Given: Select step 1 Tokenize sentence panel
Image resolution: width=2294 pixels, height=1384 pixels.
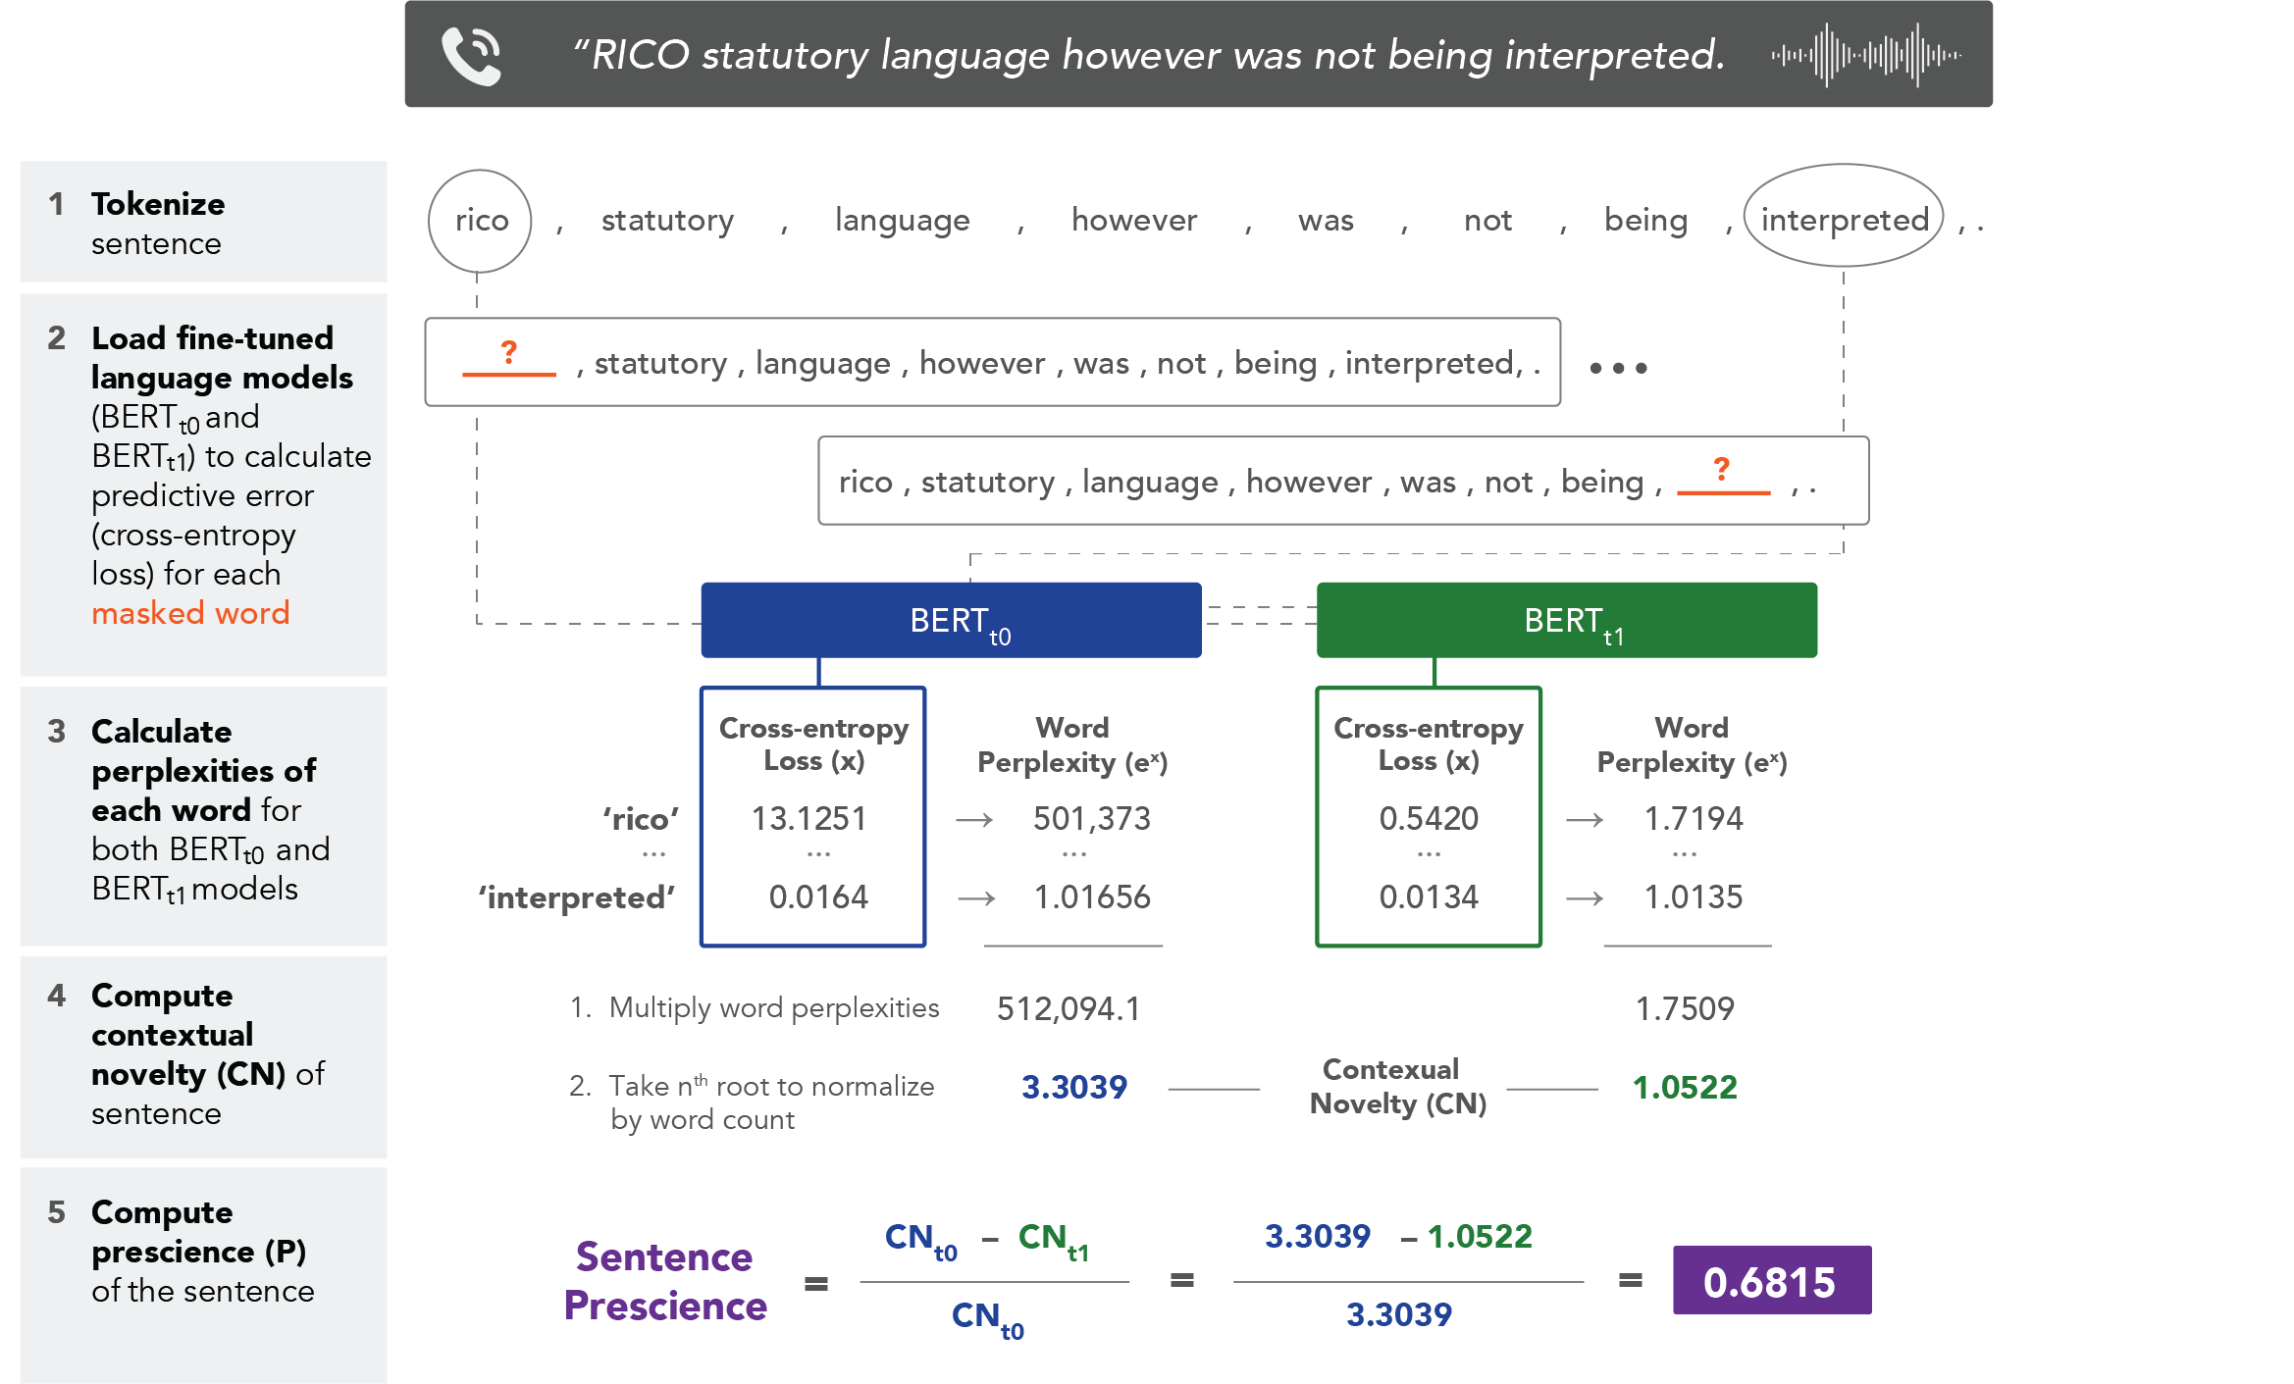Looking at the screenshot, I should [x=203, y=223].
